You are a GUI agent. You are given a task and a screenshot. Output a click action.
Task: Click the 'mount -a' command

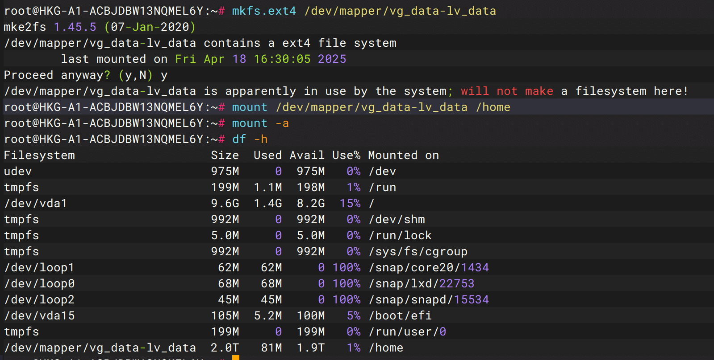tap(260, 123)
